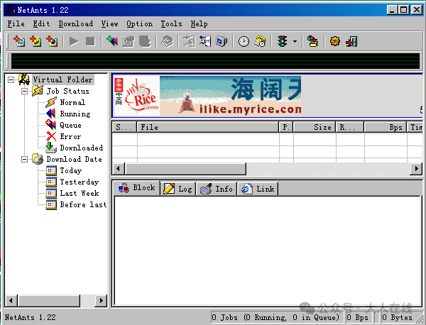Open dropdown arrow beside traffic light
The width and height of the screenshot is (426, 325).
[295, 42]
